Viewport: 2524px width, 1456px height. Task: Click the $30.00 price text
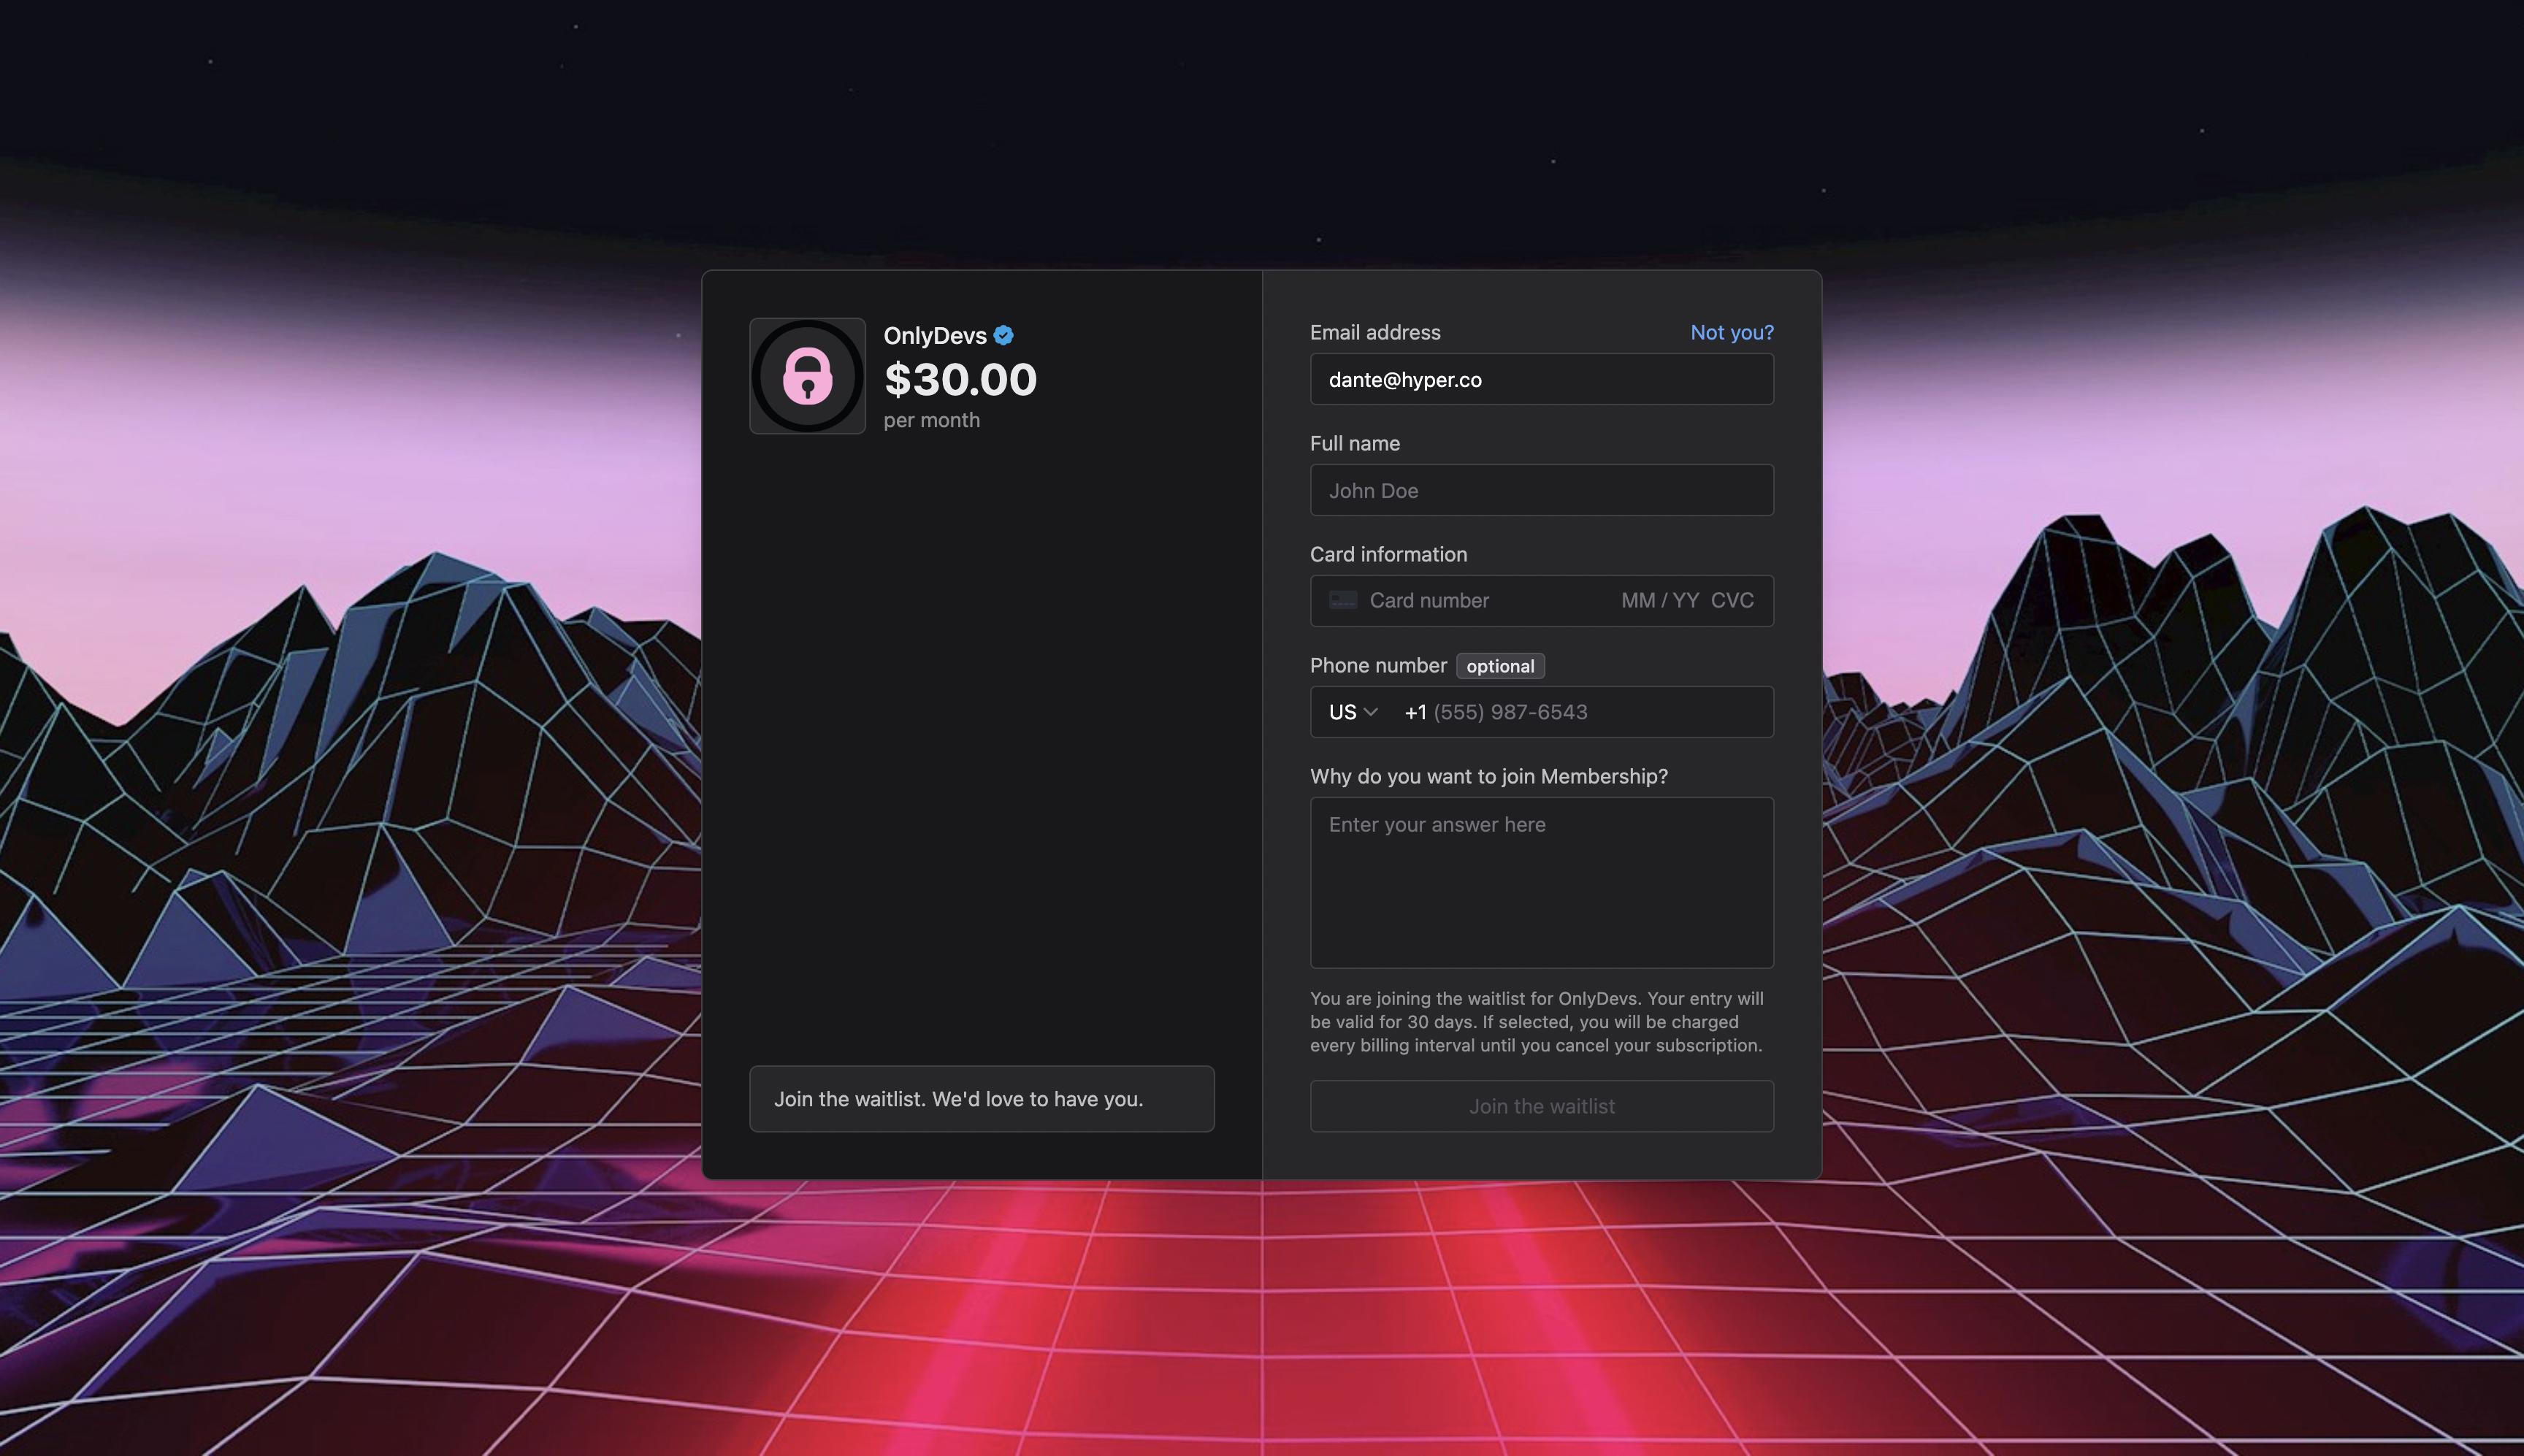coord(960,380)
